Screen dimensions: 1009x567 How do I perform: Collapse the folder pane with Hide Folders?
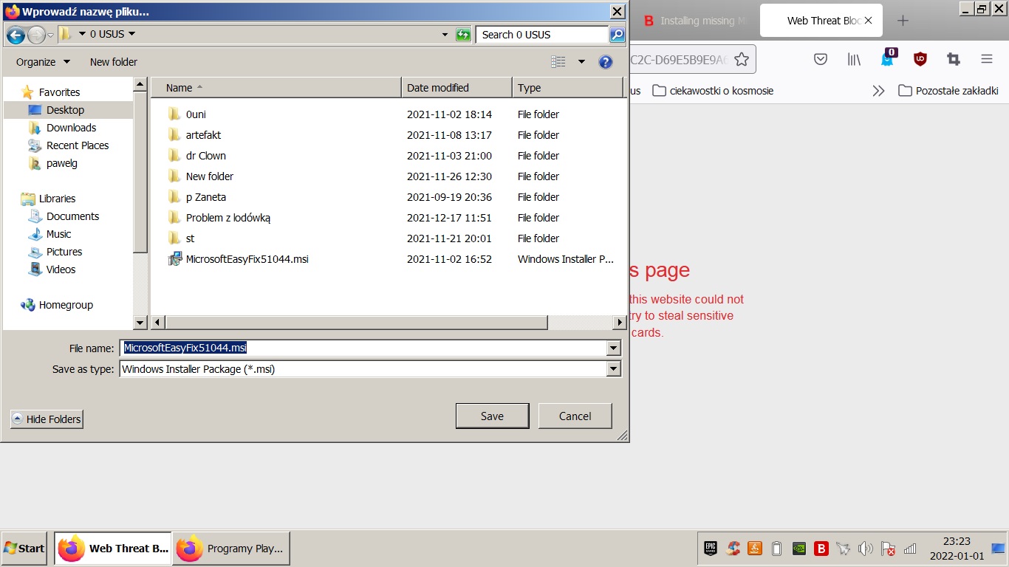pyautogui.click(x=47, y=419)
